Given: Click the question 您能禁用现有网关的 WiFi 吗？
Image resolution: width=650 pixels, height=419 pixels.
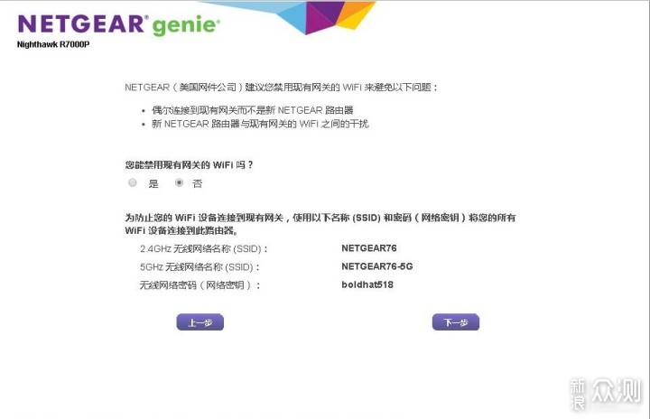Looking at the screenshot, I should (x=189, y=165).
